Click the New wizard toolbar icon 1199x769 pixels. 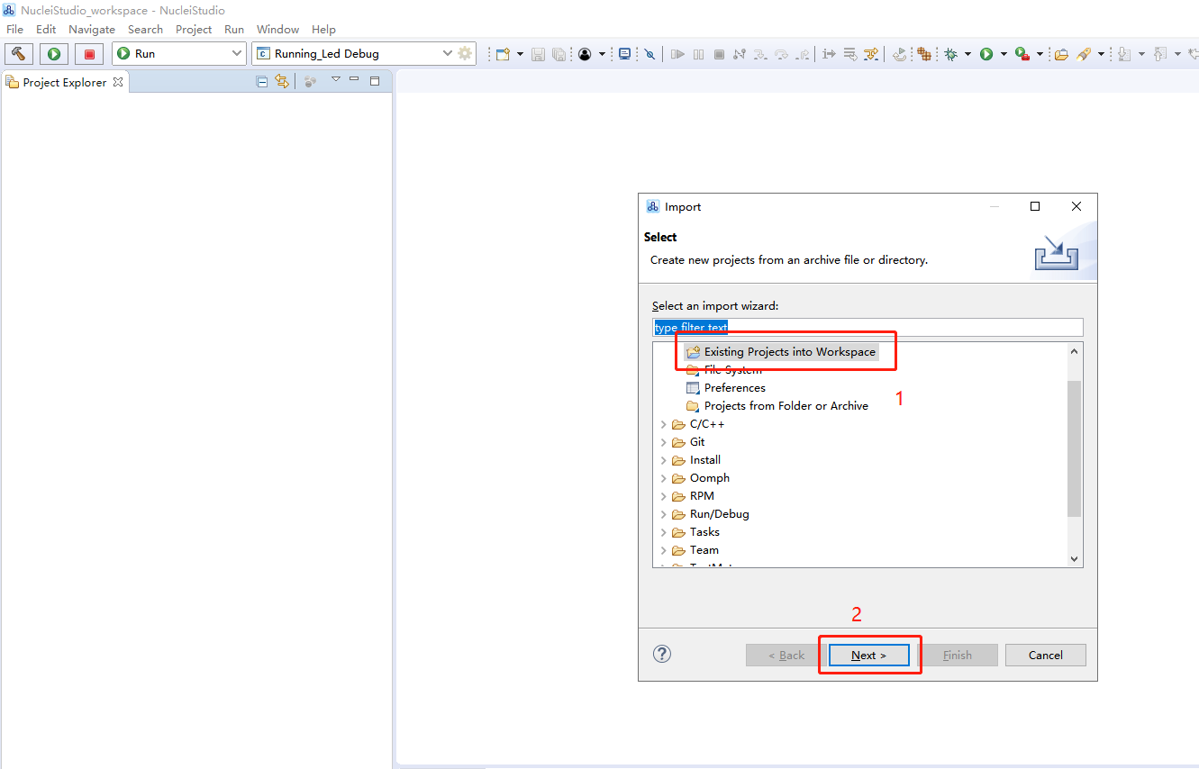503,54
